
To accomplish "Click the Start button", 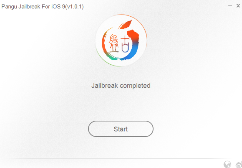I will coord(121,129).
